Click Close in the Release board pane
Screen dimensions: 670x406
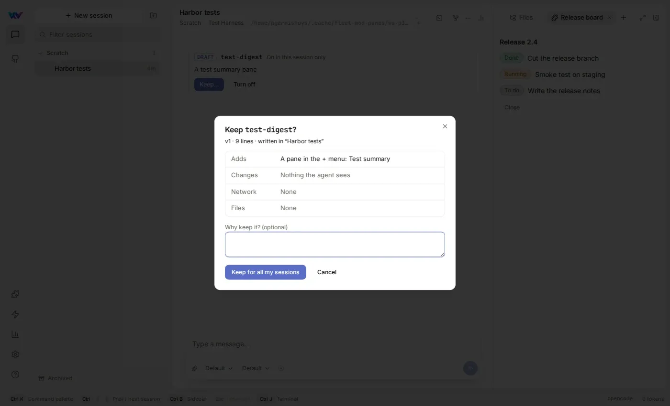(x=512, y=107)
